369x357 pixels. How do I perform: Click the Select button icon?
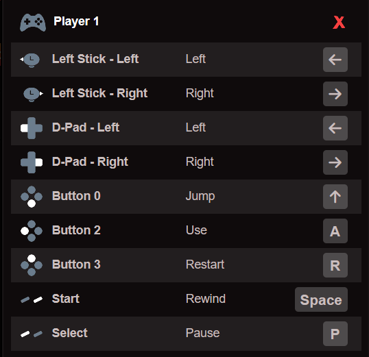click(32, 334)
